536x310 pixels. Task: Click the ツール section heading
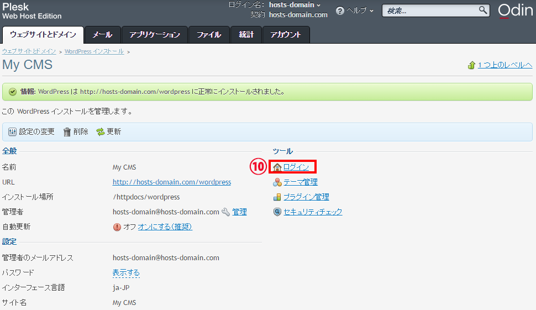[283, 151]
